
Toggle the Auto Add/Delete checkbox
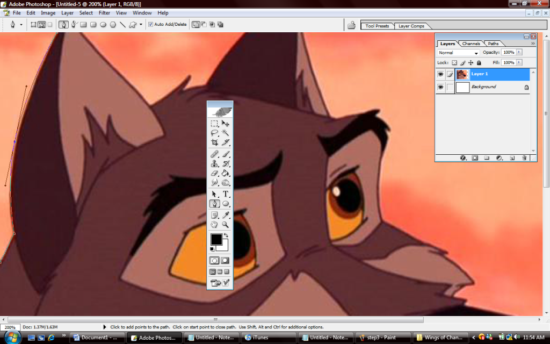pyautogui.click(x=150, y=25)
